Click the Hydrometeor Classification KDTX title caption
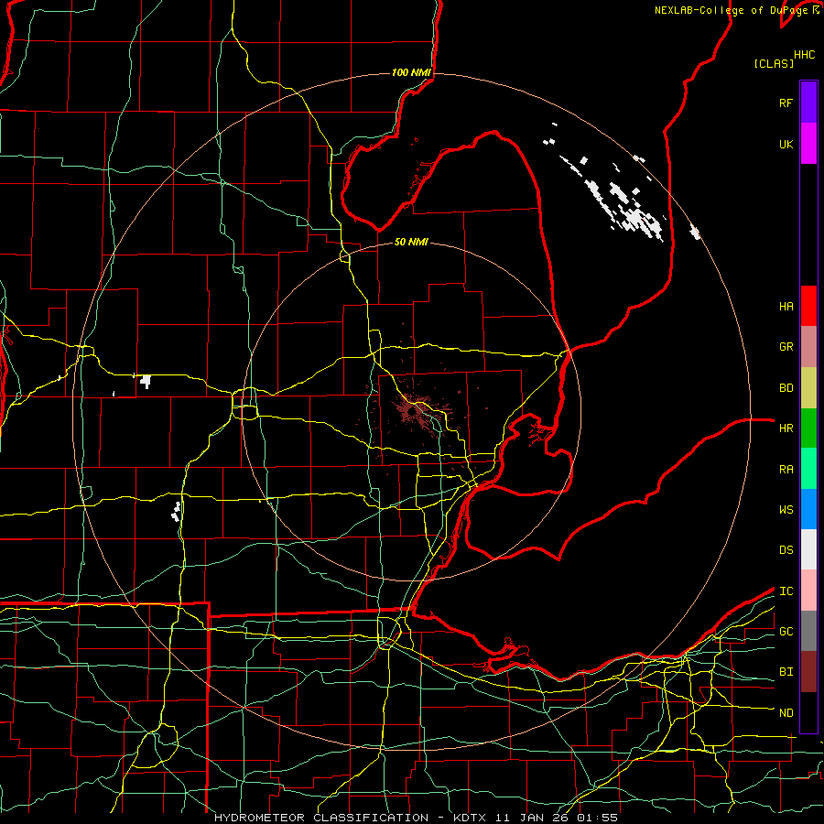The image size is (824, 824). click(416, 818)
